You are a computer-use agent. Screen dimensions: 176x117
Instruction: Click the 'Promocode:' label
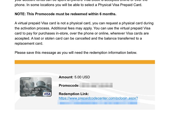click(x=69, y=85)
